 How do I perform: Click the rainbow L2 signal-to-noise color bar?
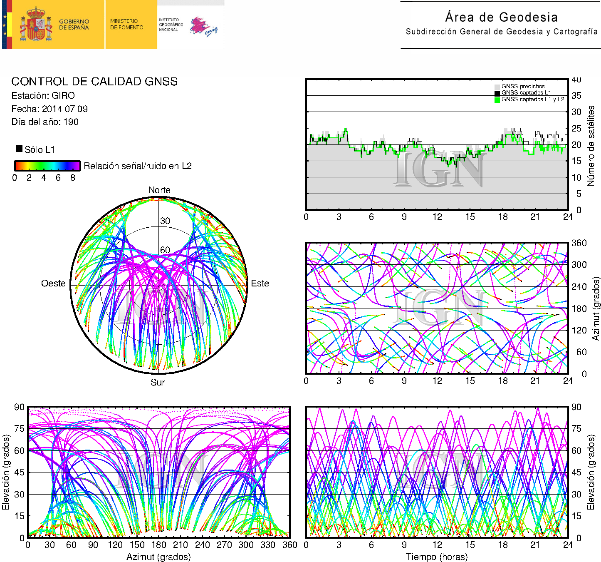point(47,166)
